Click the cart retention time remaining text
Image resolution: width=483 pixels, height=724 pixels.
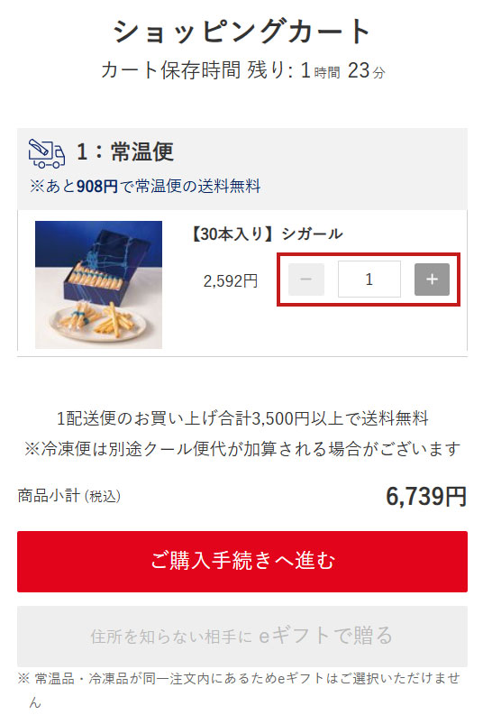(x=242, y=70)
